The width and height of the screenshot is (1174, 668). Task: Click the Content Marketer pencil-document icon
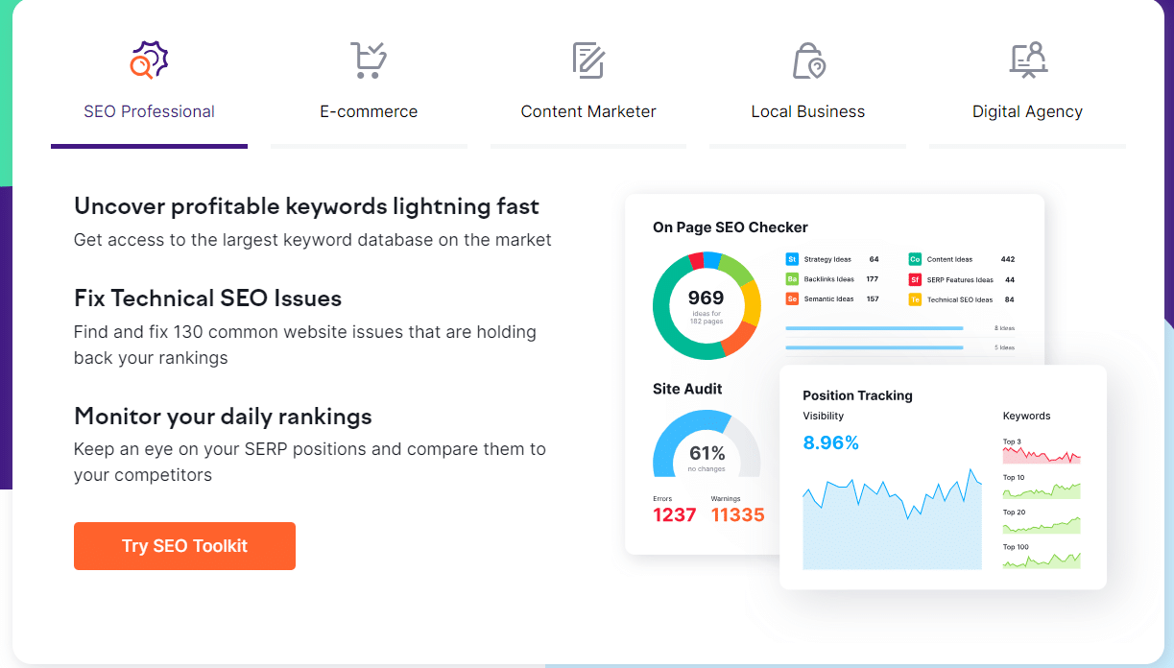click(x=587, y=60)
